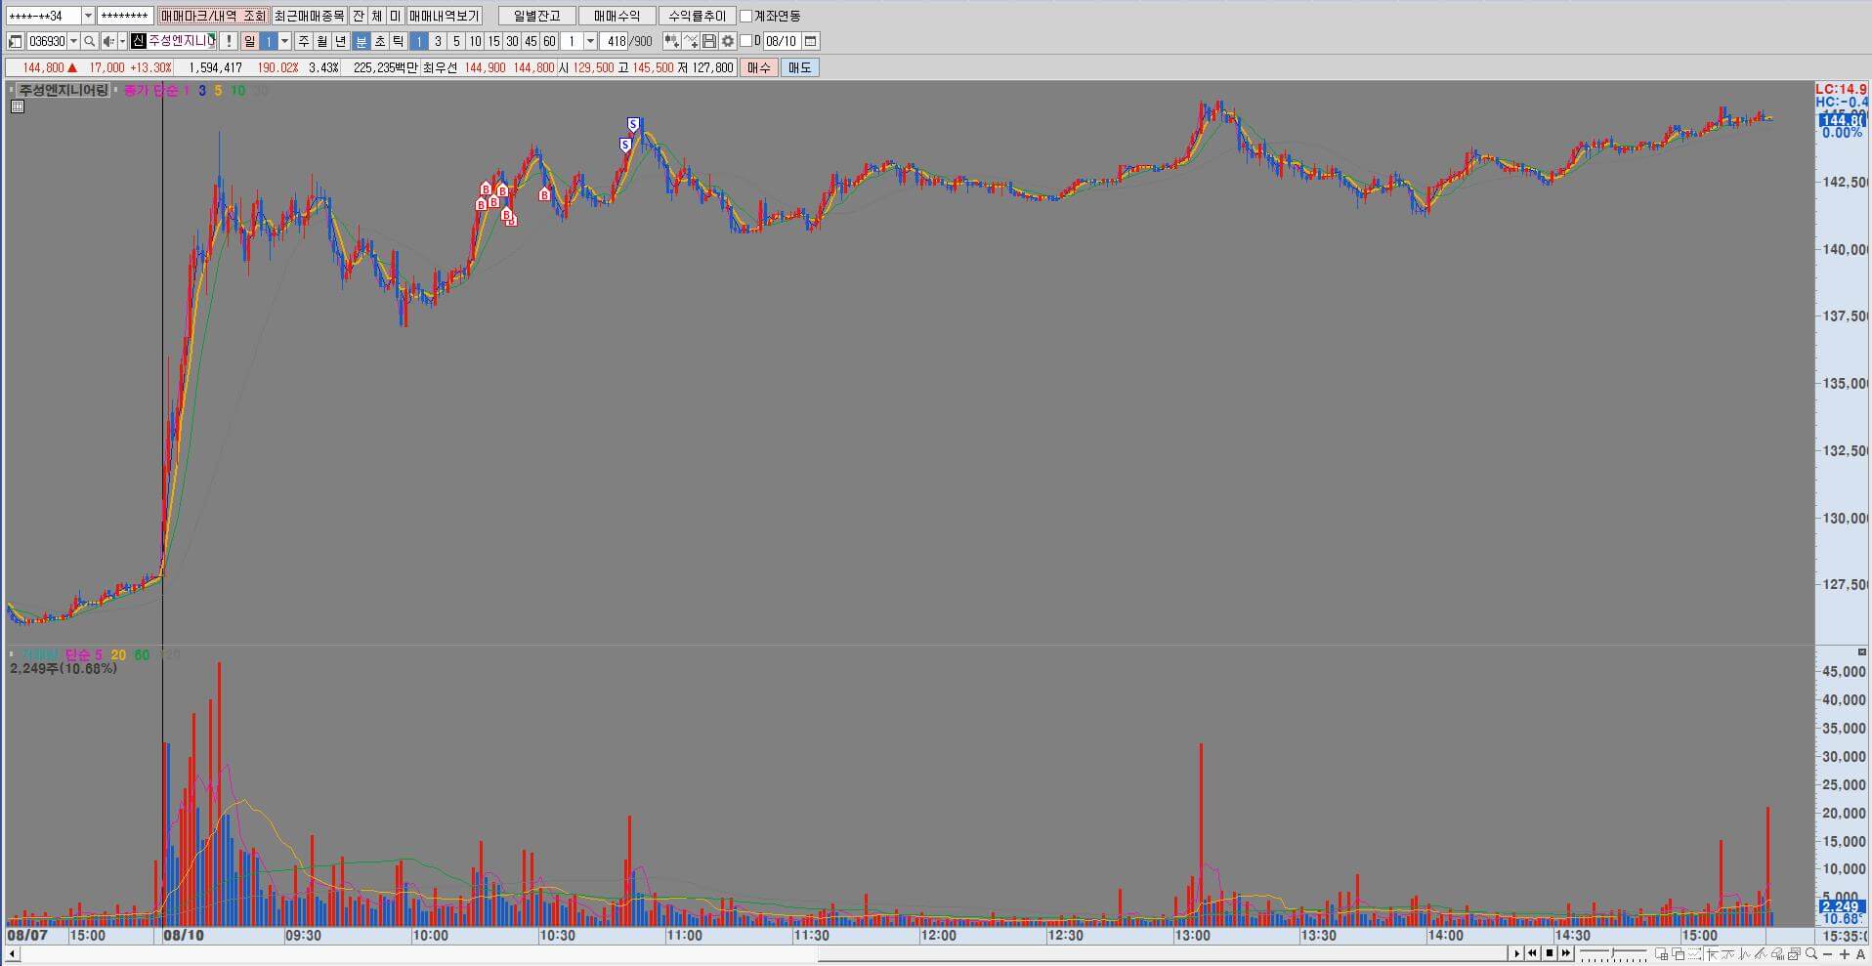Select the 30-minute interval button
This screenshot has height=966, width=1872.
pos(512,41)
